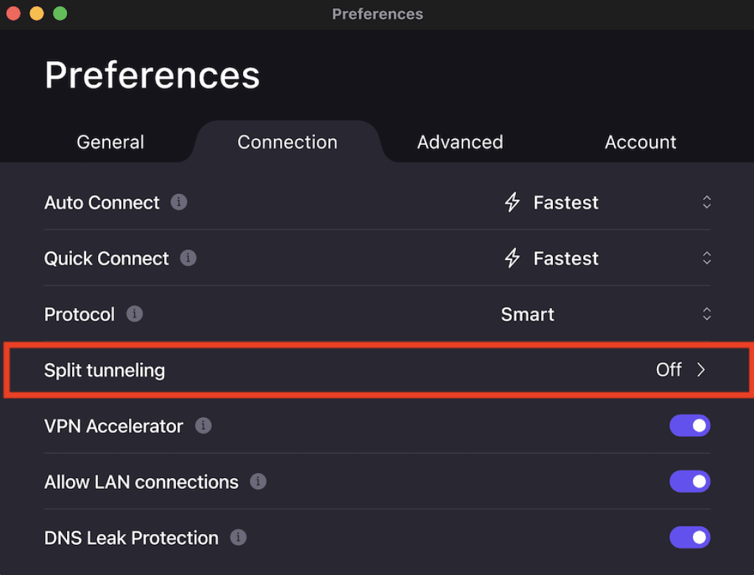Turn off Allow LAN connections switch
The height and width of the screenshot is (575, 754).
pyautogui.click(x=689, y=482)
